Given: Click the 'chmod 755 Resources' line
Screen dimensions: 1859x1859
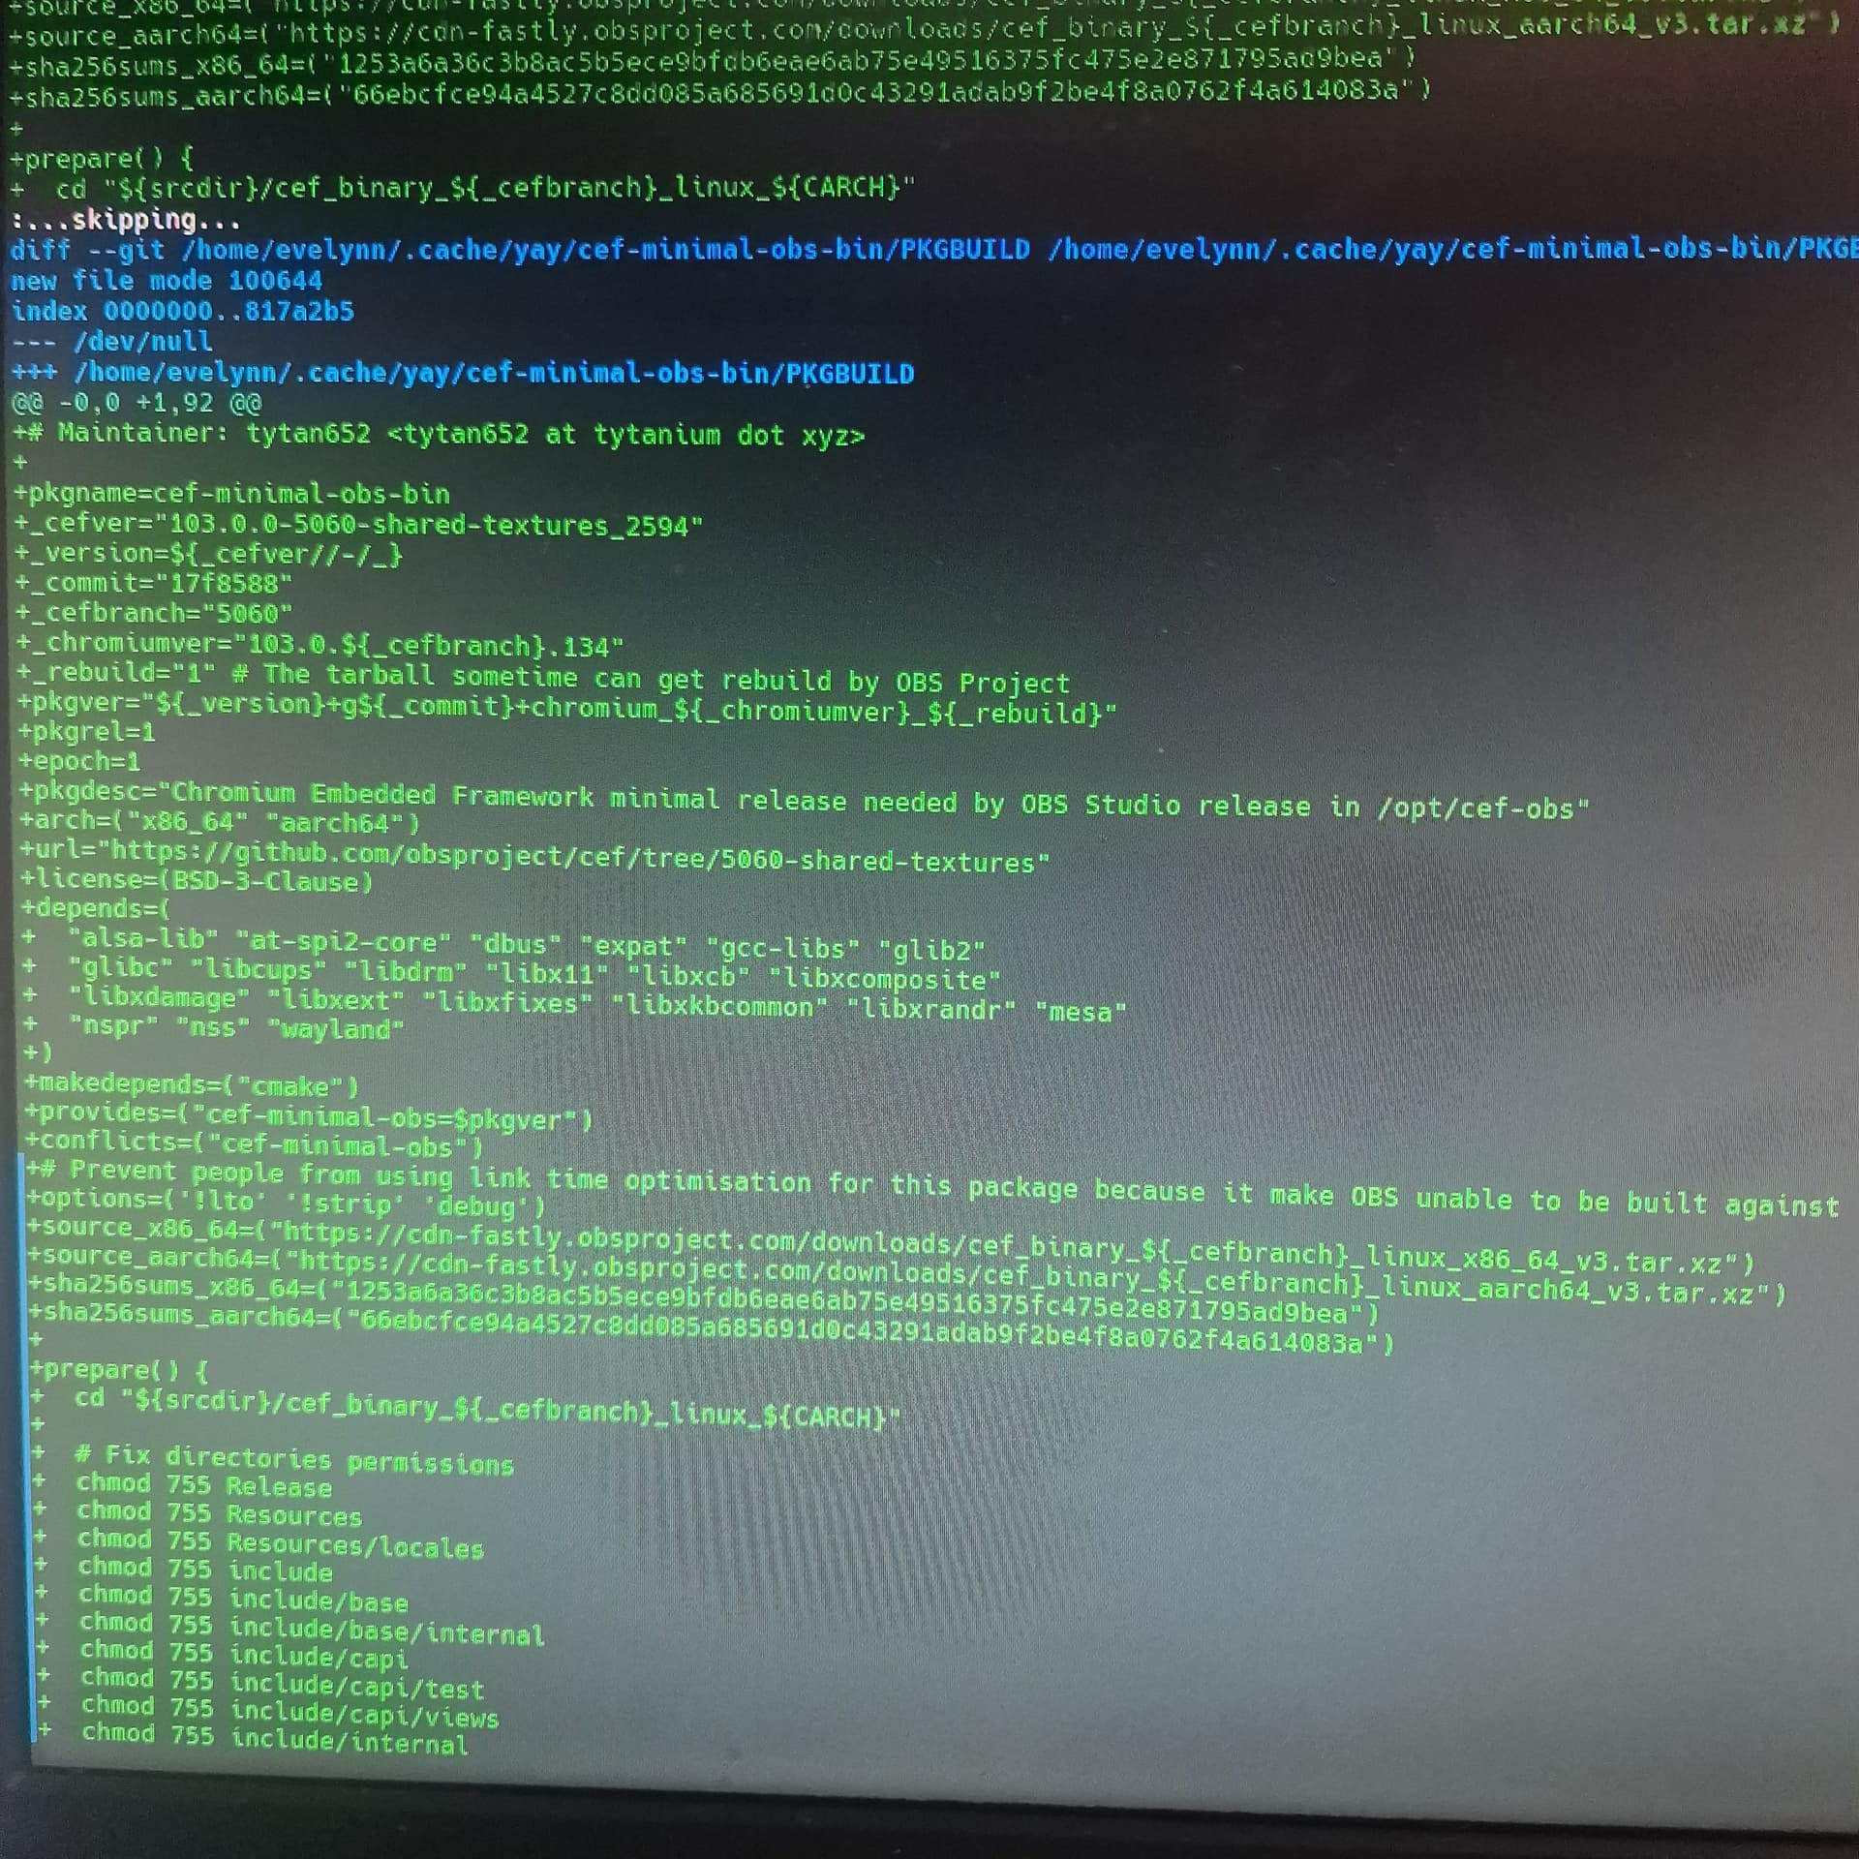Looking at the screenshot, I should pyautogui.click(x=198, y=1513).
